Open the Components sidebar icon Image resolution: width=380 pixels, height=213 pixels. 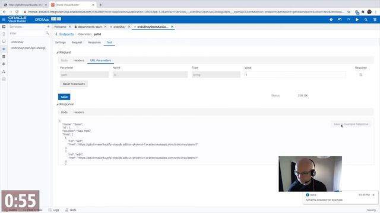coord(4,64)
